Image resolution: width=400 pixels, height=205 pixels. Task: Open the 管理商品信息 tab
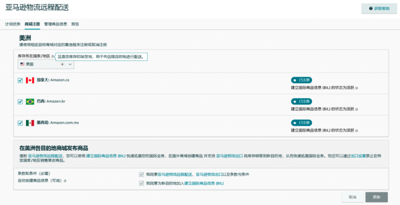tap(56, 24)
